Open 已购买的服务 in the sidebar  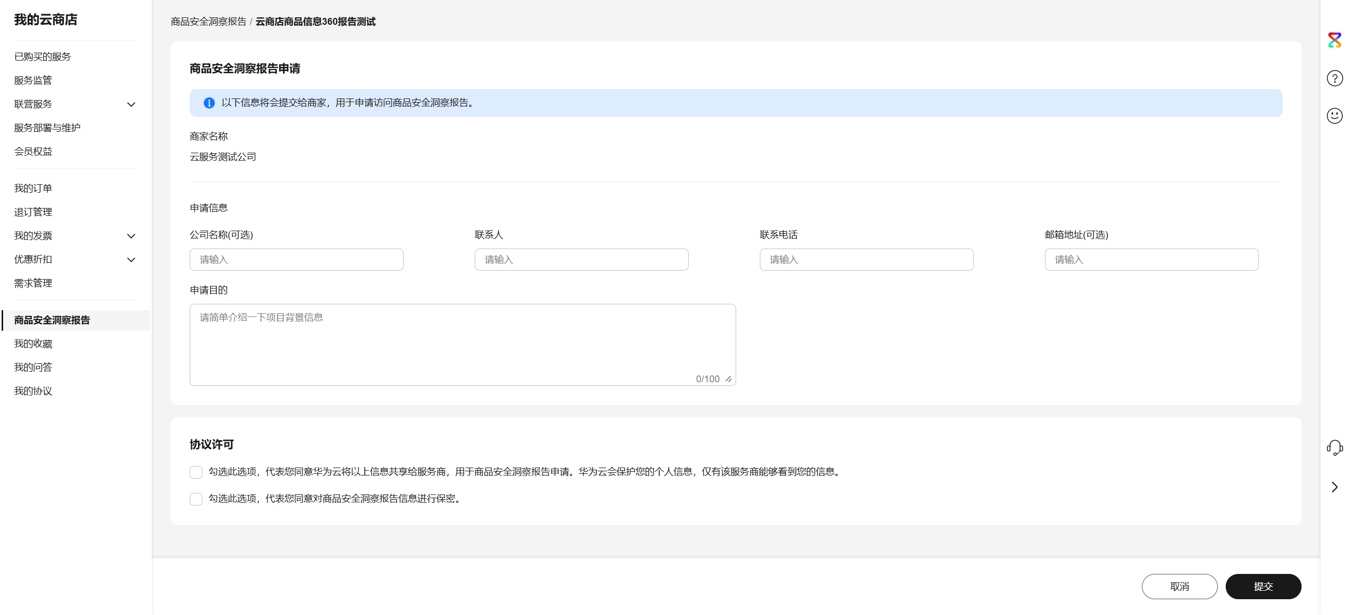43,57
